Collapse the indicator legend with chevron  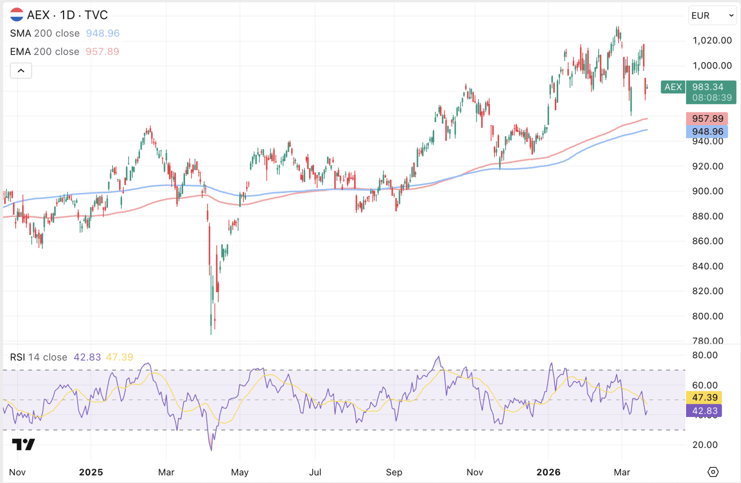21,71
